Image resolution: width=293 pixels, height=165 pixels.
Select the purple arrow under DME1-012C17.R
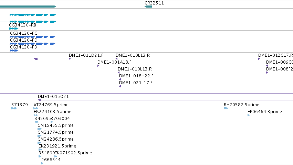click(259, 59)
